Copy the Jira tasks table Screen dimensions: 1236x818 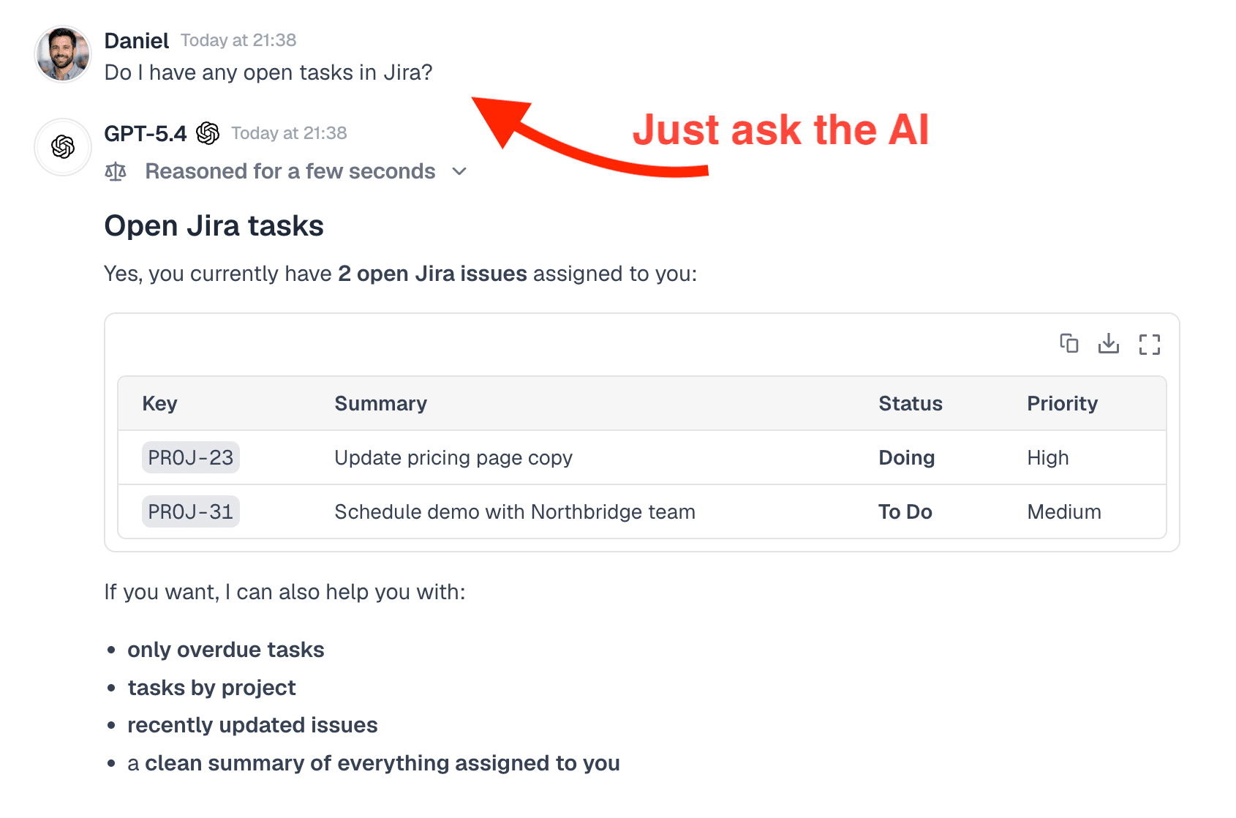(1069, 344)
